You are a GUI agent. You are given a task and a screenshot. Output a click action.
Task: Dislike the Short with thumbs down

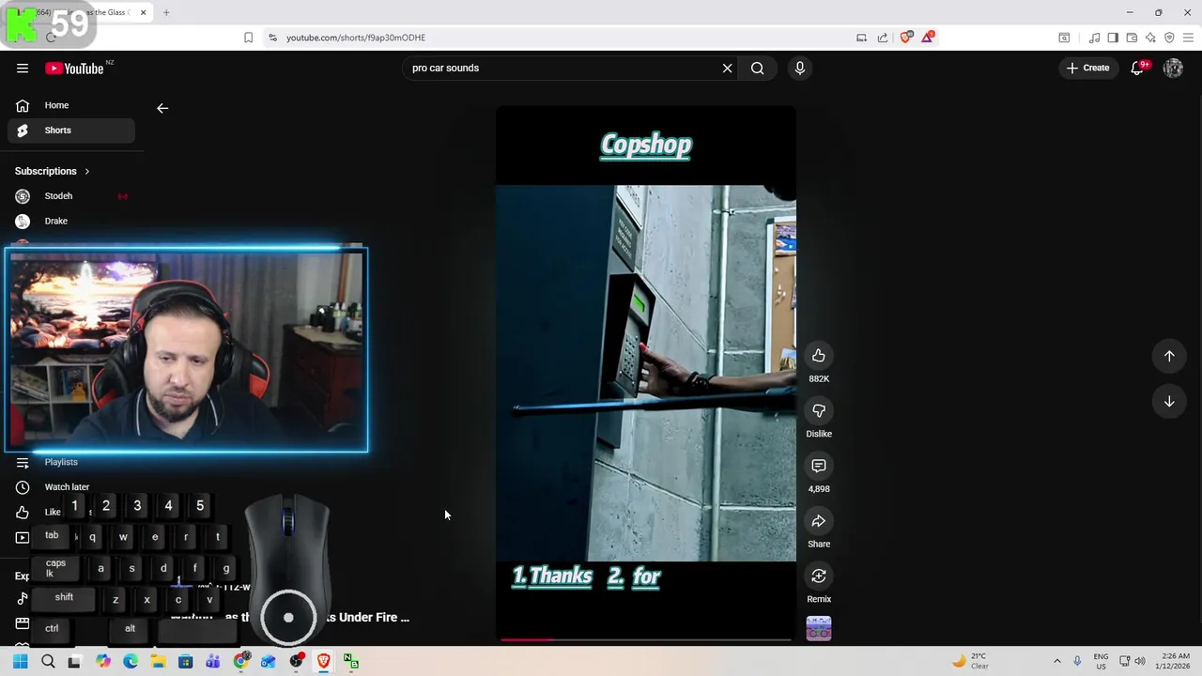click(x=819, y=411)
